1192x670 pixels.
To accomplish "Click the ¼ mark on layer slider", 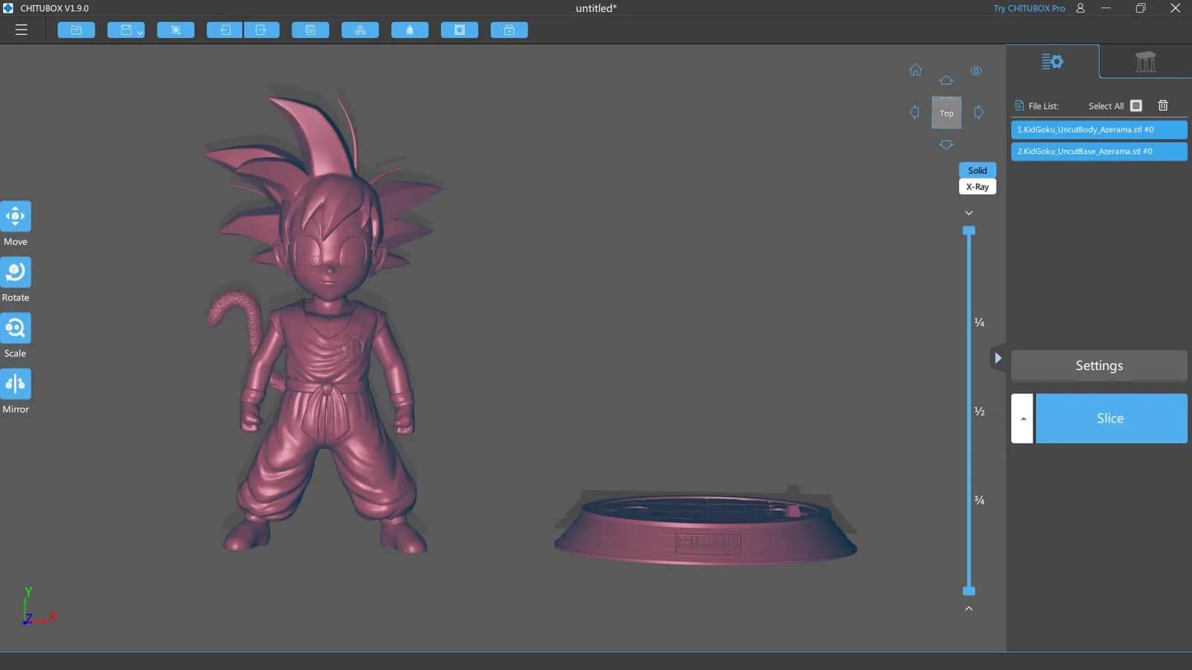I will point(980,322).
